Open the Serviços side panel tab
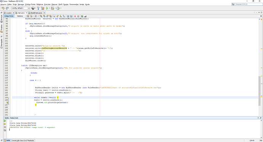Image resolution: width=263 pixels, height=142 pixels. click(2, 18)
